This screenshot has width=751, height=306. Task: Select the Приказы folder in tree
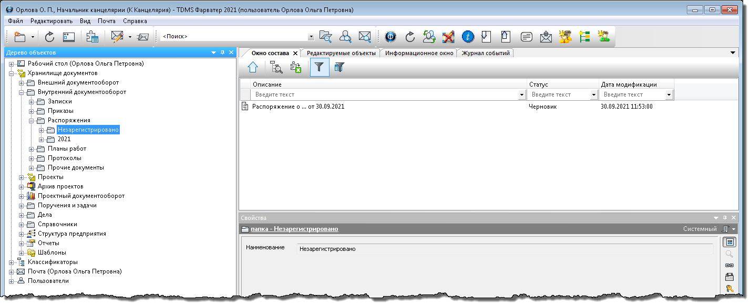pyautogui.click(x=60, y=111)
